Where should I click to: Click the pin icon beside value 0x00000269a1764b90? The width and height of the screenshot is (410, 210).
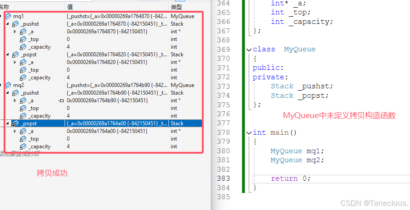point(61,100)
